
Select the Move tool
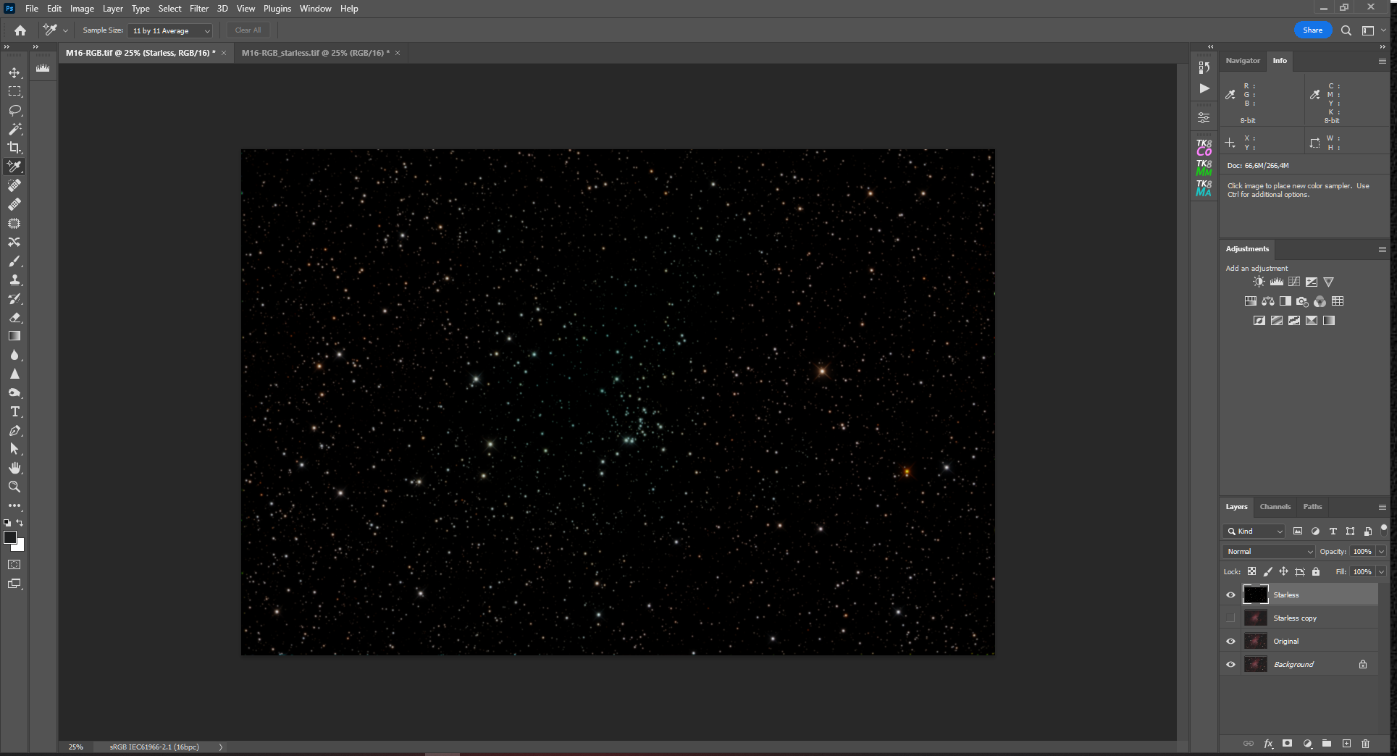click(x=14, y=72)
